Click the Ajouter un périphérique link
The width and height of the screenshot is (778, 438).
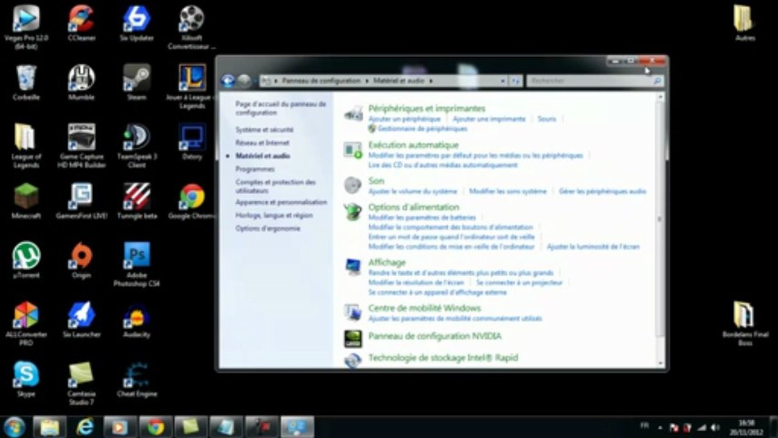405,119
